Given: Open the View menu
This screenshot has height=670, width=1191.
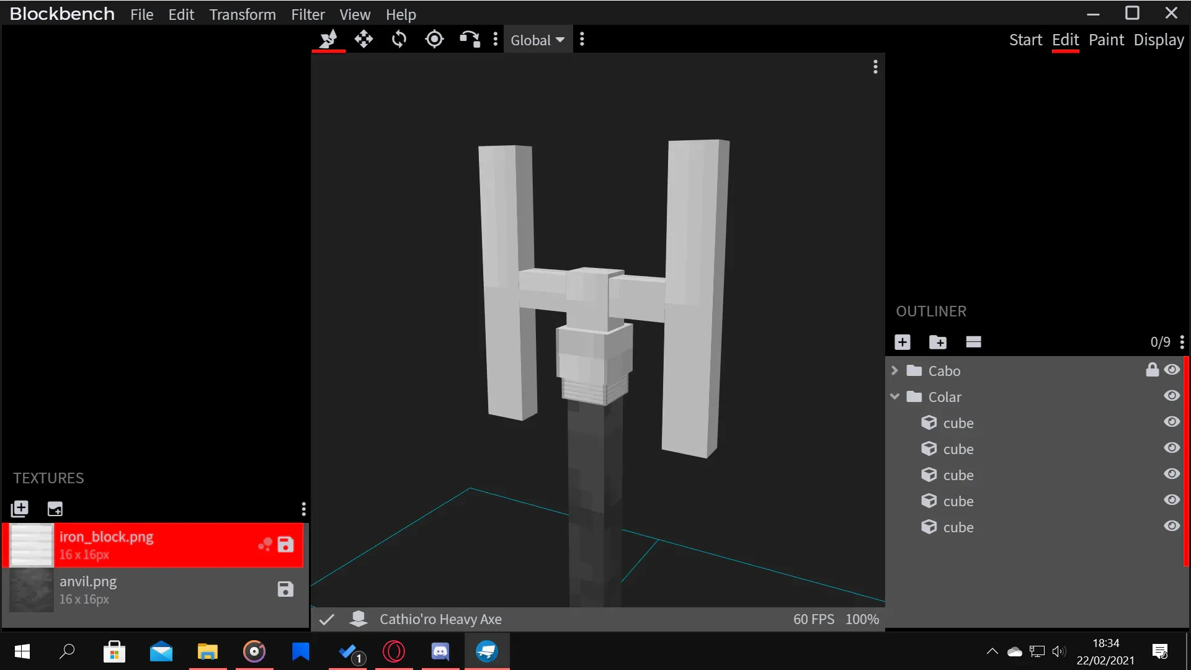Looking at the screenshot, I should point(355,14).
